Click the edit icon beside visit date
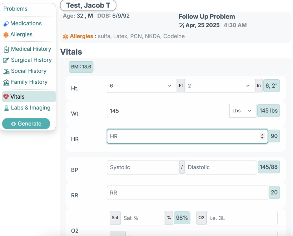Screen dimensions: 293x236 [x=181, y=26]
